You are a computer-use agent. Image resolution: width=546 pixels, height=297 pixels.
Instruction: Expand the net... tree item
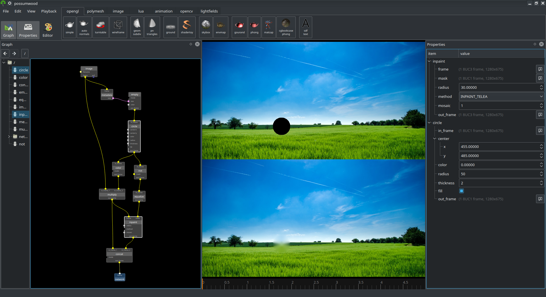(9, 137)
